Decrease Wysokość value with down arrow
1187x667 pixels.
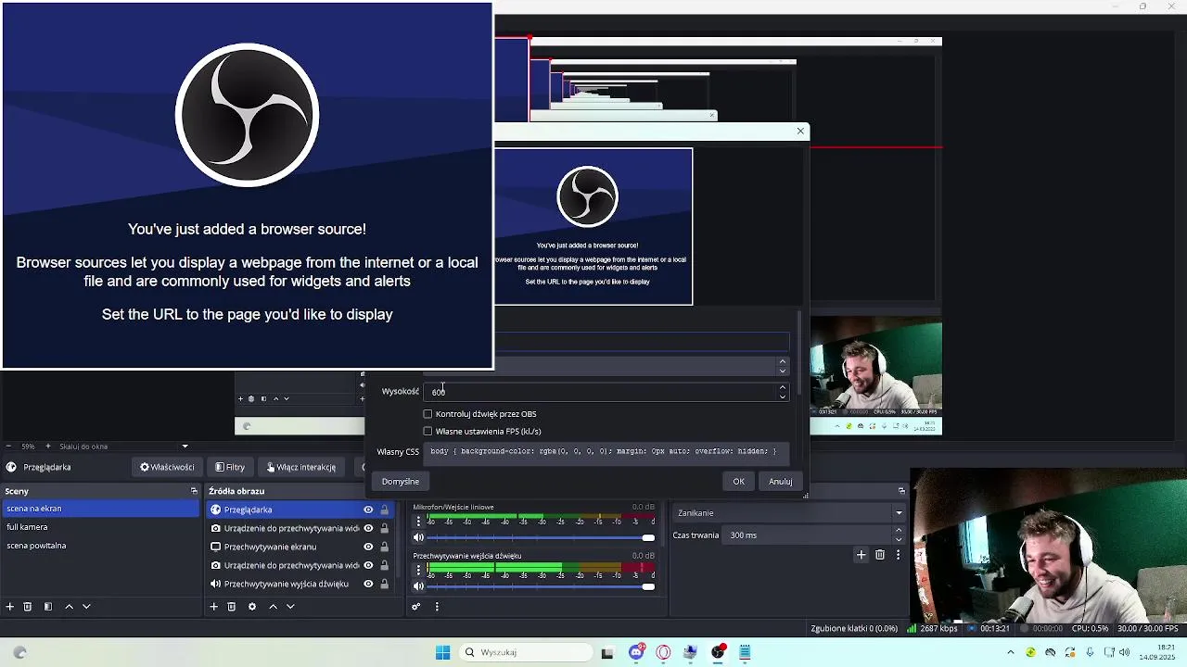783,396
